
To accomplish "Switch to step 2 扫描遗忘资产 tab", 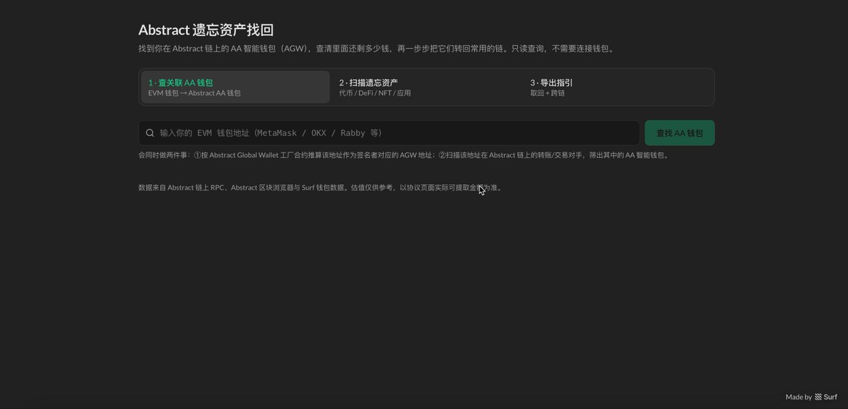I will 426,87.
